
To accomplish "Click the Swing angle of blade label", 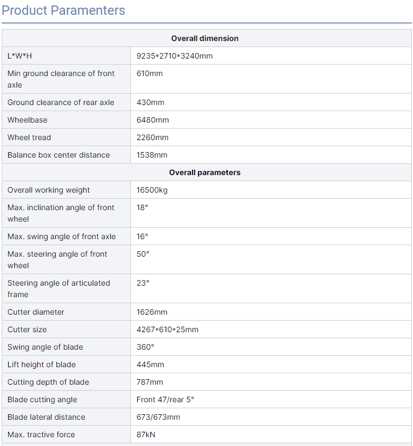I will [x=45, y=347].
